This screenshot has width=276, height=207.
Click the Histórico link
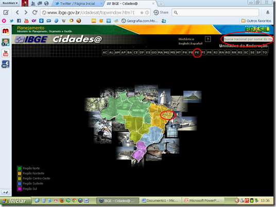click(186, 39)
